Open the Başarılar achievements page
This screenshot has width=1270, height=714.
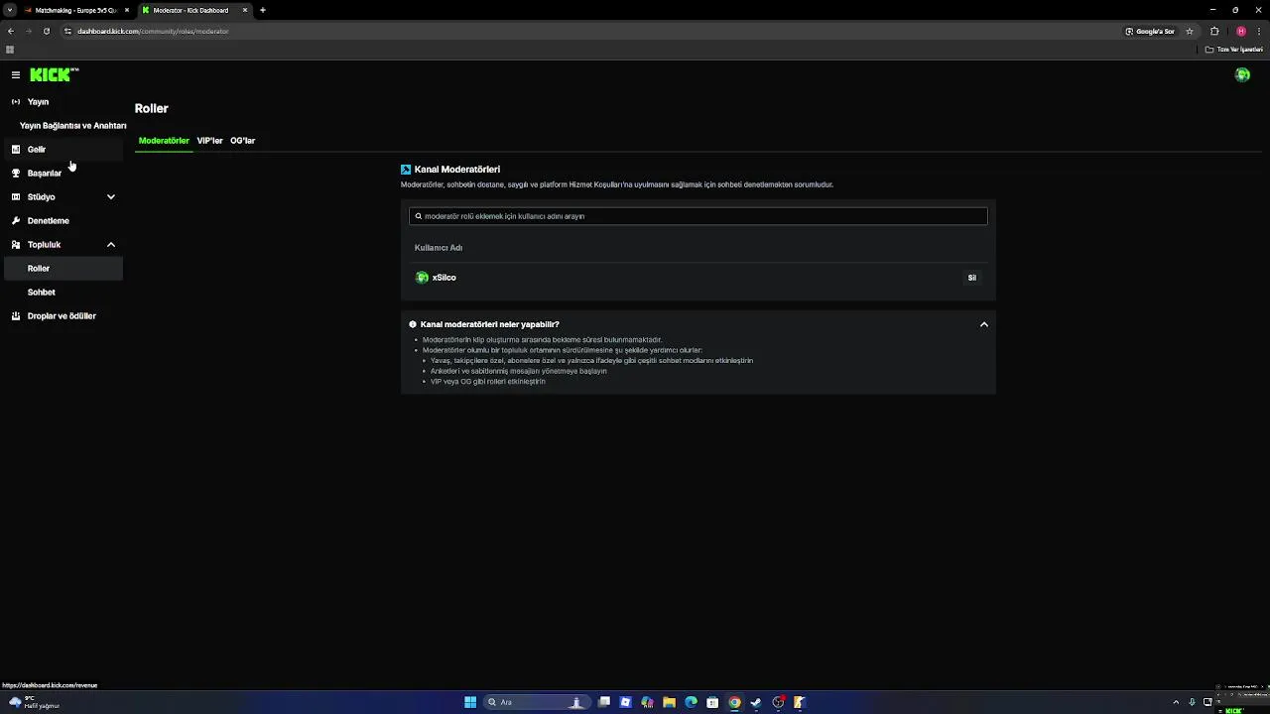(x=65, y=173)
